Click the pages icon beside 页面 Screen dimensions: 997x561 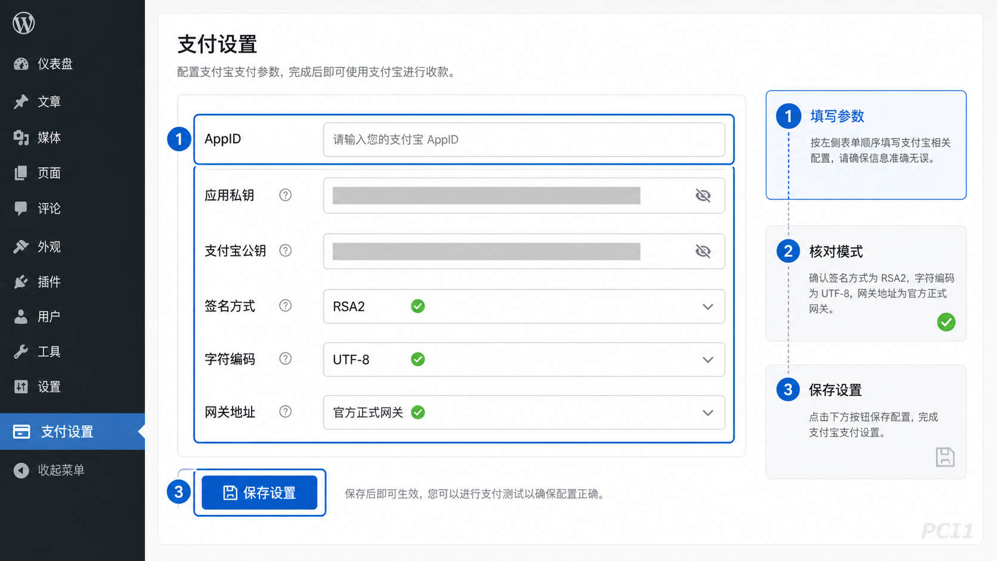coord(21,173)
